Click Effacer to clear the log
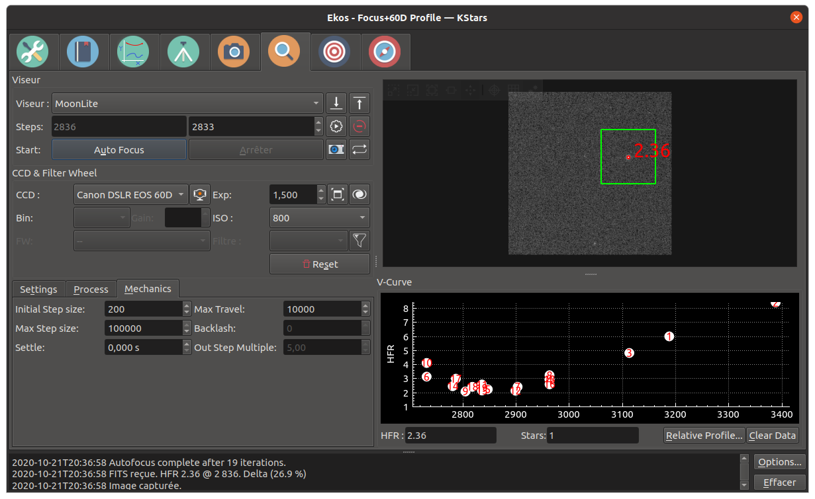815x499 pixels. pos(781,482)
